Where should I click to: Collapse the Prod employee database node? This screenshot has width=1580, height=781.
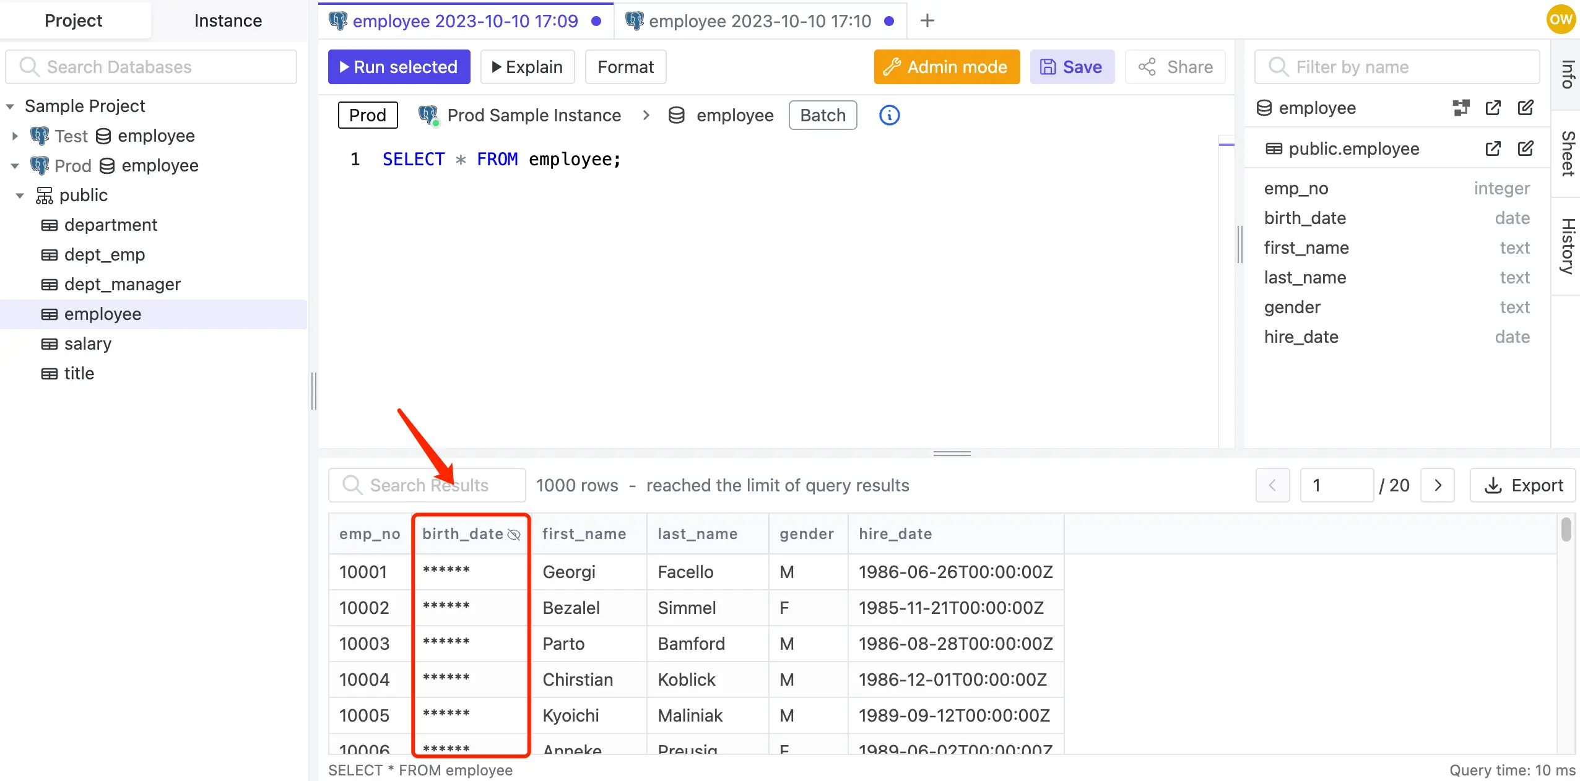point(14,165)
